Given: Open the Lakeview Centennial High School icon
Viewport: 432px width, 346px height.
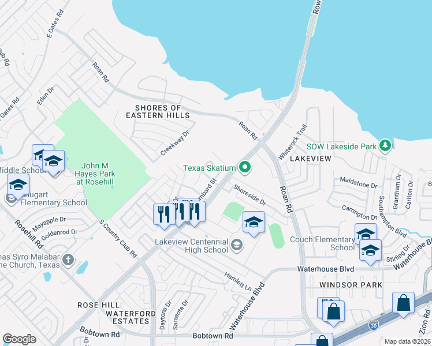Looking at the screenshot, I should 237,245.
